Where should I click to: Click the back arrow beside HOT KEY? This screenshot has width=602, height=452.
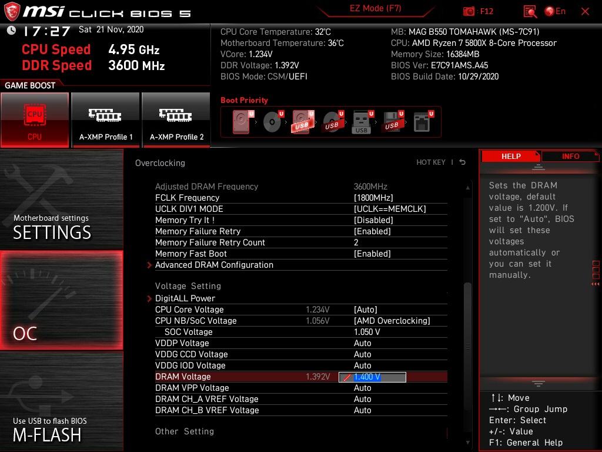tap(463, 162)
